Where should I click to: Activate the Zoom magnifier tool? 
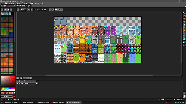[184, 25]
